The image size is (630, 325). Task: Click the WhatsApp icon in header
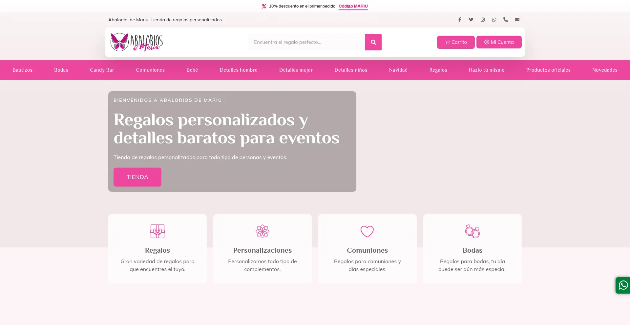[x=494, y=20]
